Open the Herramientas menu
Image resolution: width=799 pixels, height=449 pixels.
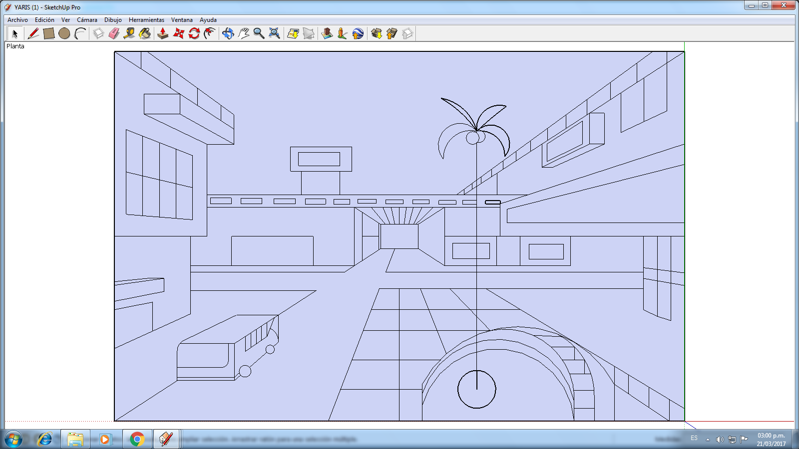pos(146,20)
